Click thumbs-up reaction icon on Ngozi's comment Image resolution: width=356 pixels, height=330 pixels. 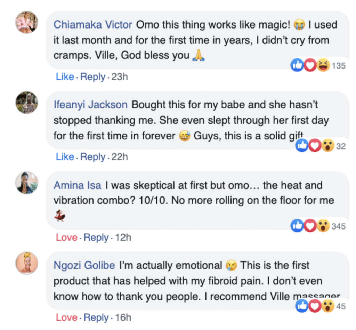click(x=301, y=306)
